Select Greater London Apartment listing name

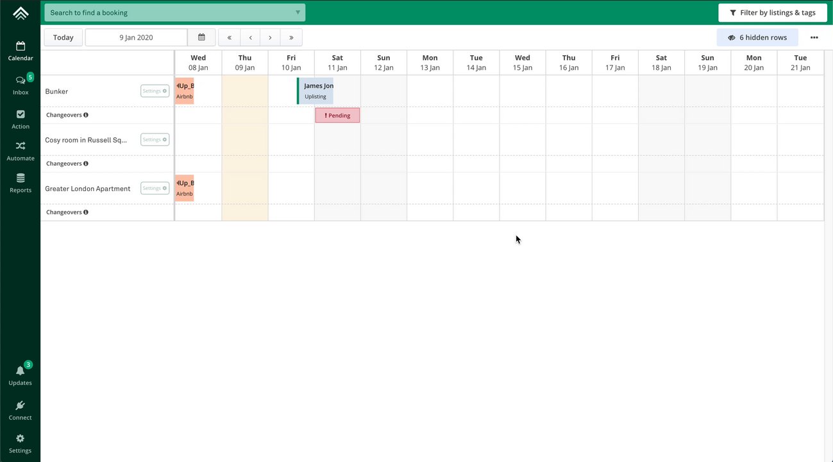point(88,189)
